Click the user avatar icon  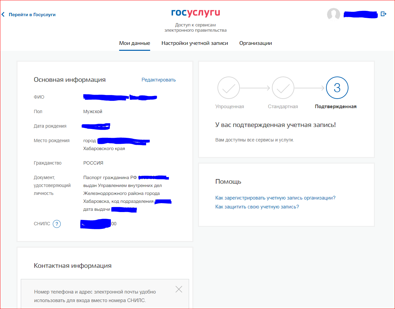tap(333, 14)
